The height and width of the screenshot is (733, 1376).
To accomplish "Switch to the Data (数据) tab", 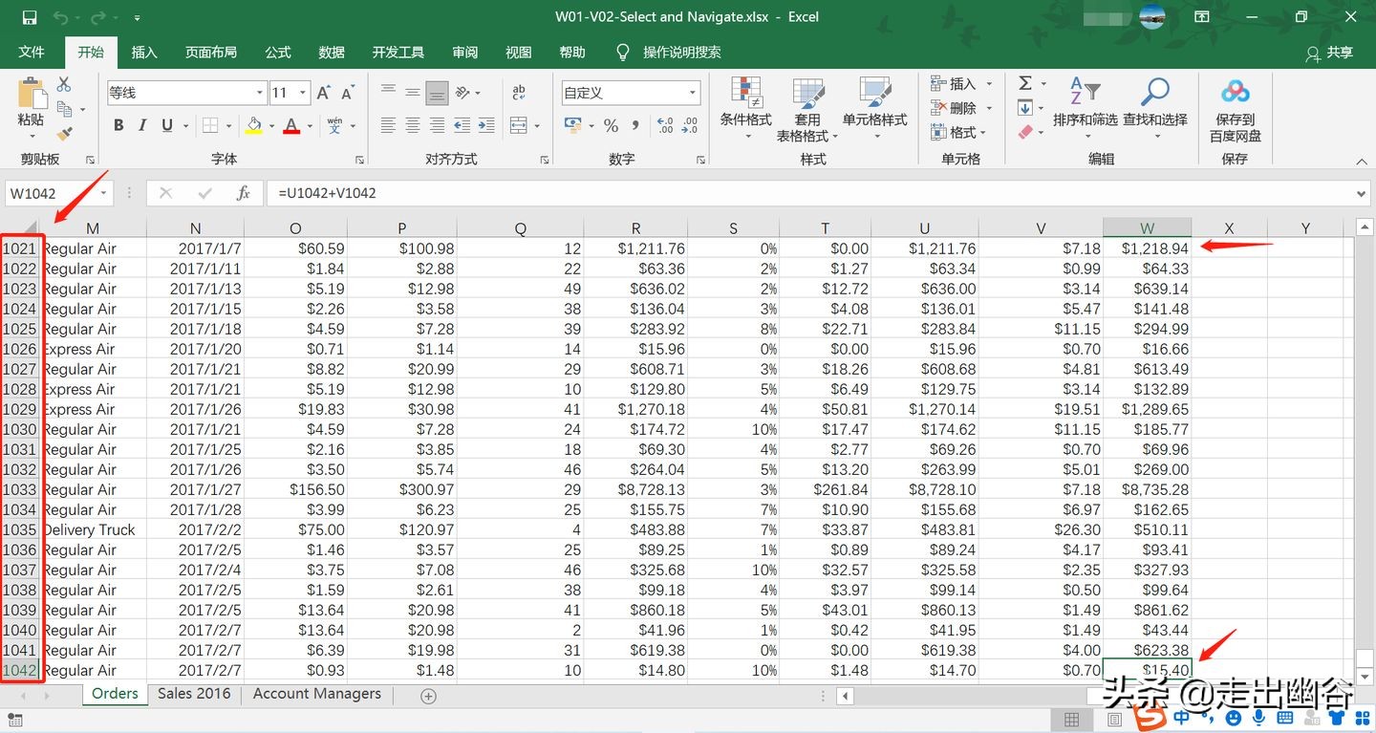I will [332, 53].
